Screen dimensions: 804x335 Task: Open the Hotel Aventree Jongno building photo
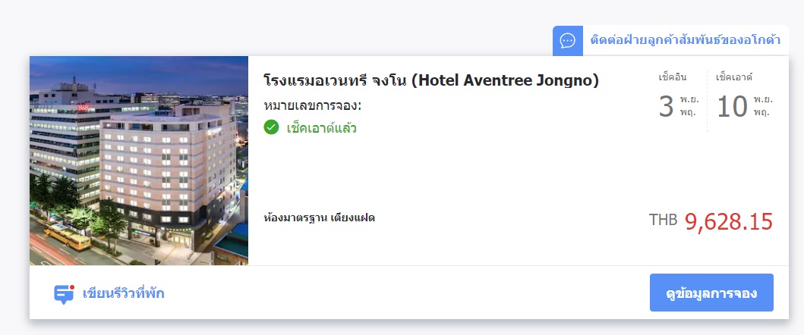click(139, 161)
